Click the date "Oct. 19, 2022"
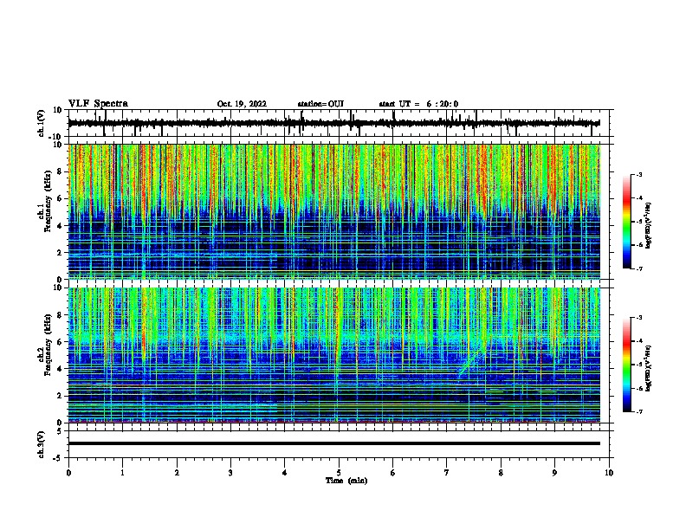Viewport: 686px width, 530px height. tap(242, 104)
